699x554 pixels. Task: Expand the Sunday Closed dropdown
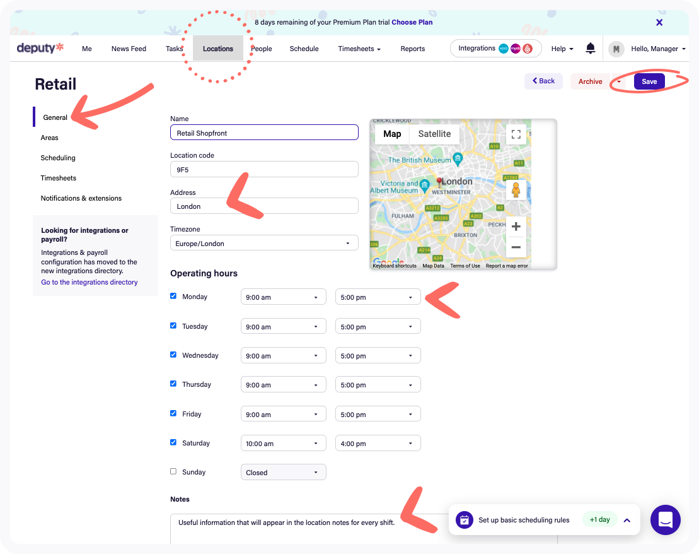tap(283, 472)
